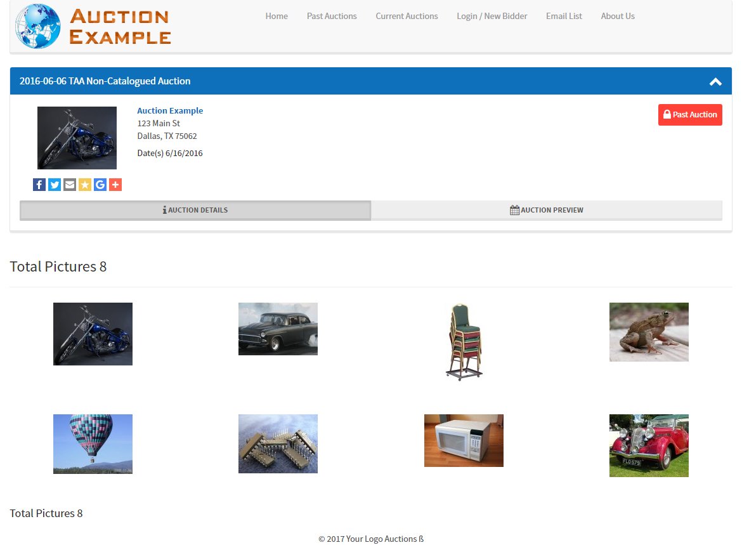Click the Total Pictures 8 text below gallery

pos(46,513)
